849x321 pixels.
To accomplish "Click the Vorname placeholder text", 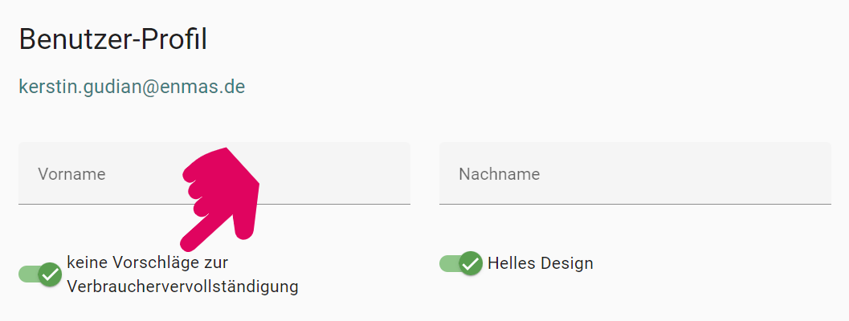I will [71, 174].
